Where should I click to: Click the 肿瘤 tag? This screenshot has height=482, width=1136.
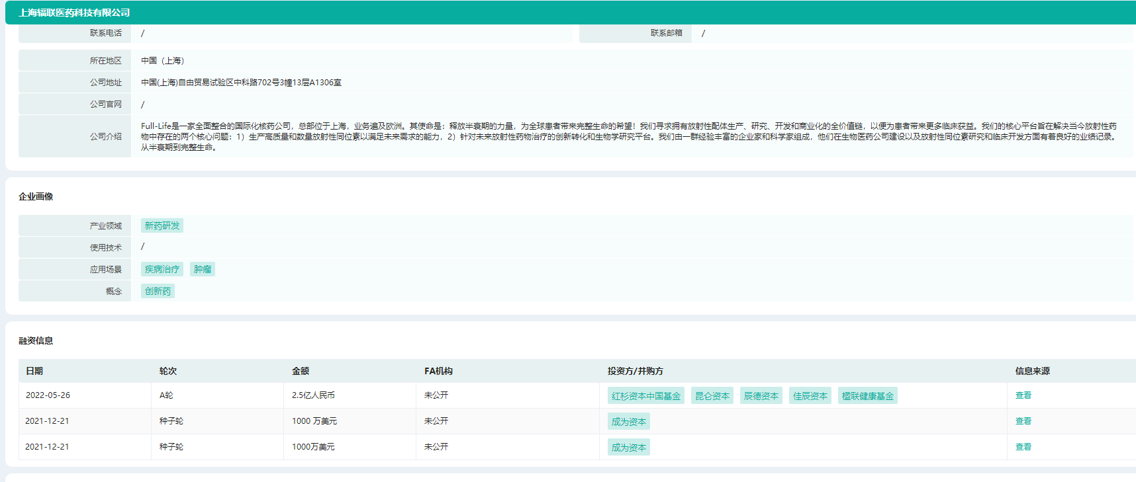(203, 269)
